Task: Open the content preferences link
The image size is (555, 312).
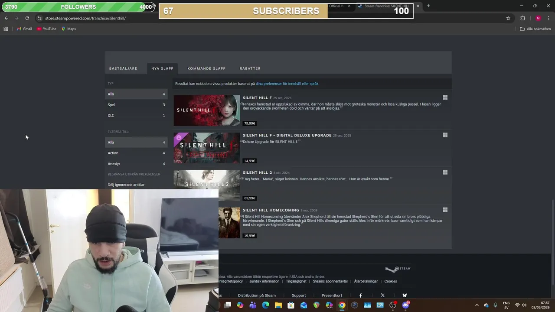Action: [287, 84]
